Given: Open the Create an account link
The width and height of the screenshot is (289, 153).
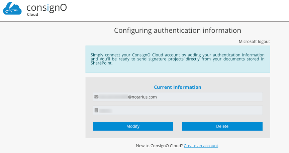Looking at the screenshot, I should pos(201,146).
